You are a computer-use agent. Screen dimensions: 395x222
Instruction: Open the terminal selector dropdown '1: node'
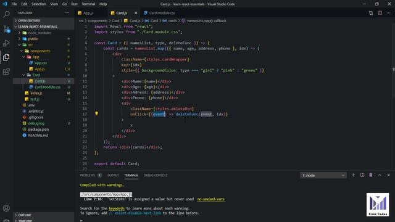tap(323, 175)
